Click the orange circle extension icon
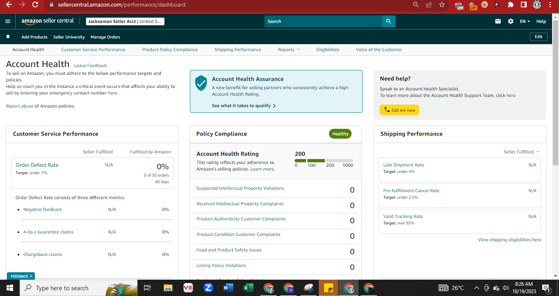This screenshot has height=296, width=559. (485, 5)
